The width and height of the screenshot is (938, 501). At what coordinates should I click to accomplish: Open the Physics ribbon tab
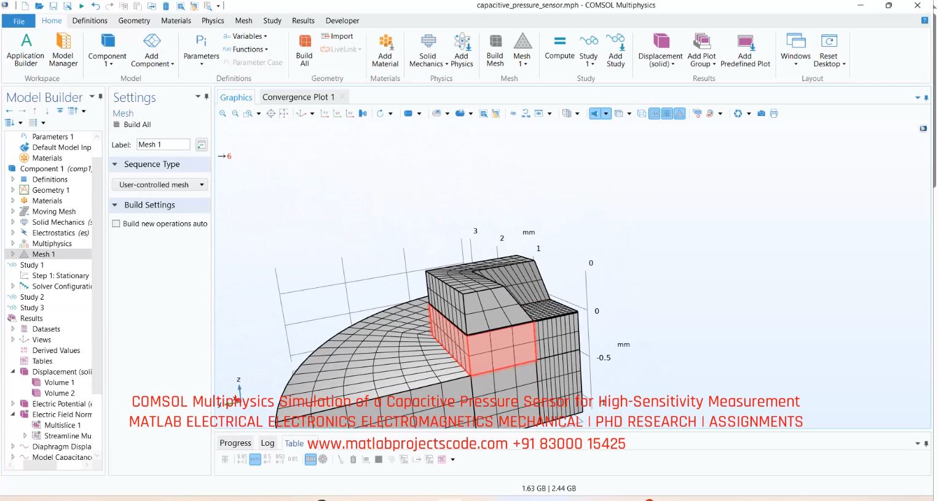[x=213, y=20]
